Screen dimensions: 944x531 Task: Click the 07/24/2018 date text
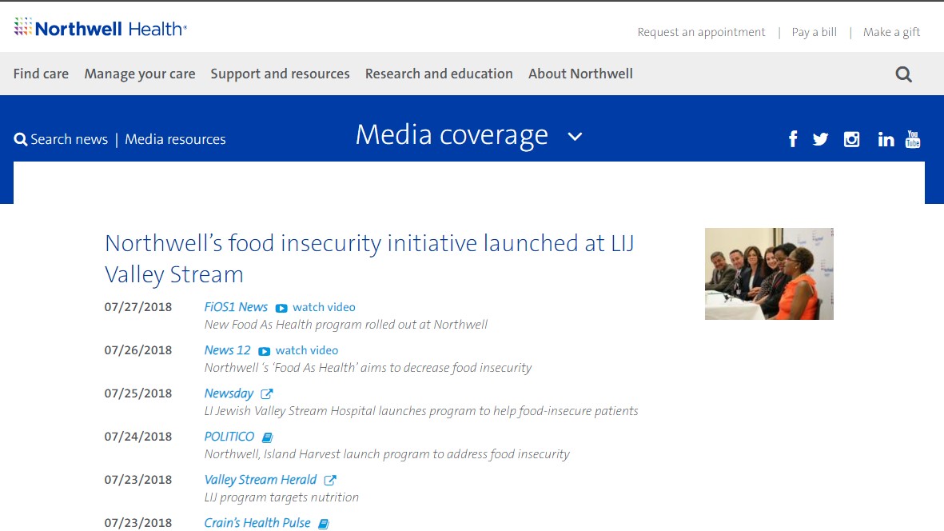(137, 437)
